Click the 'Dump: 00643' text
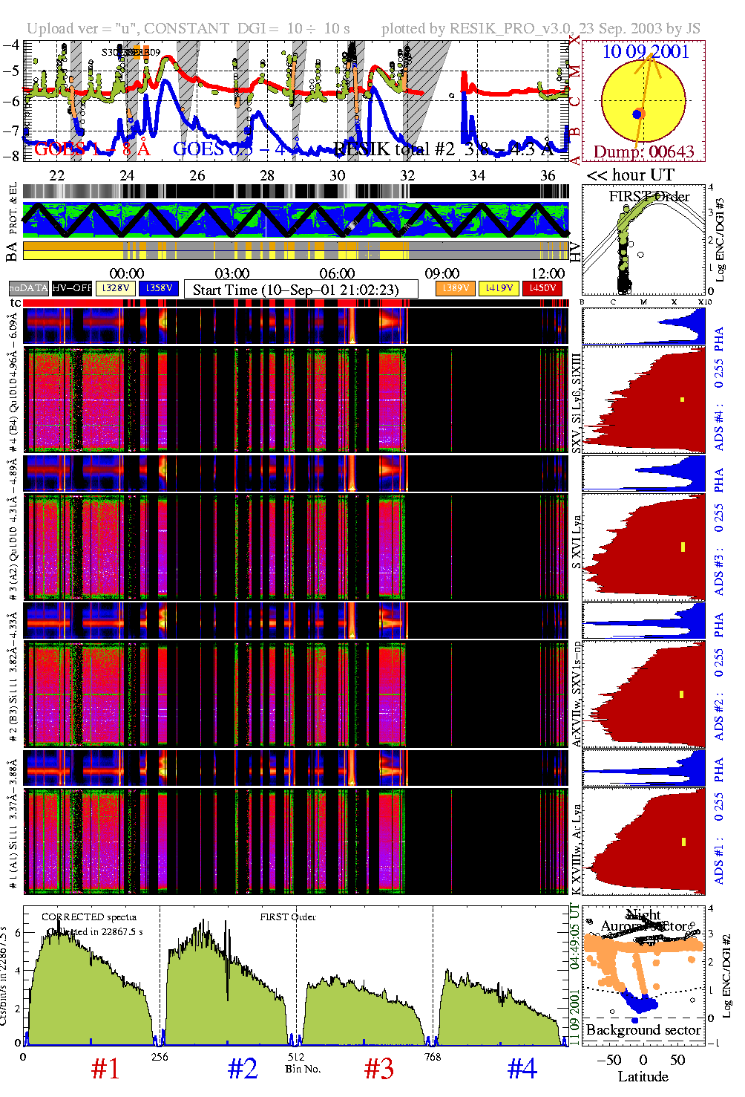This screenshot has height=1097, width=745. click(643, 152)
